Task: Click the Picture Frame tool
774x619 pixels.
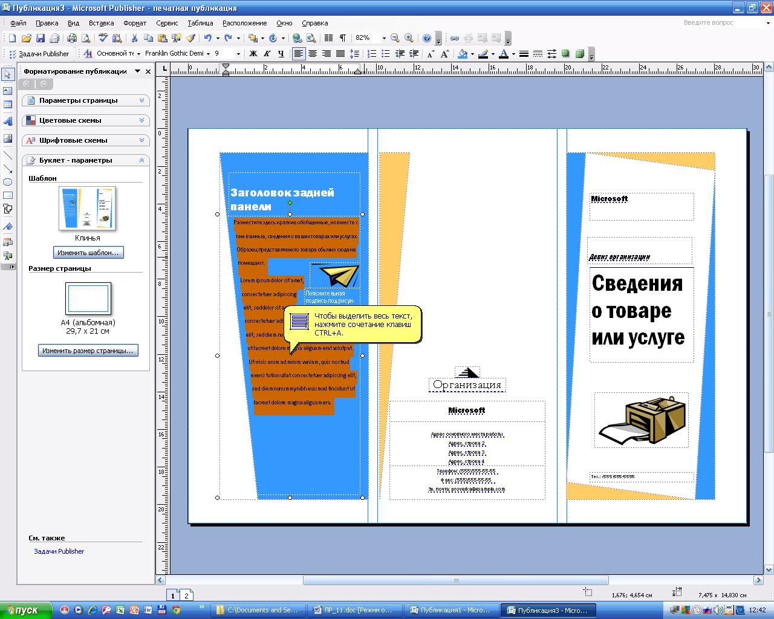Action: coord(8,138)
